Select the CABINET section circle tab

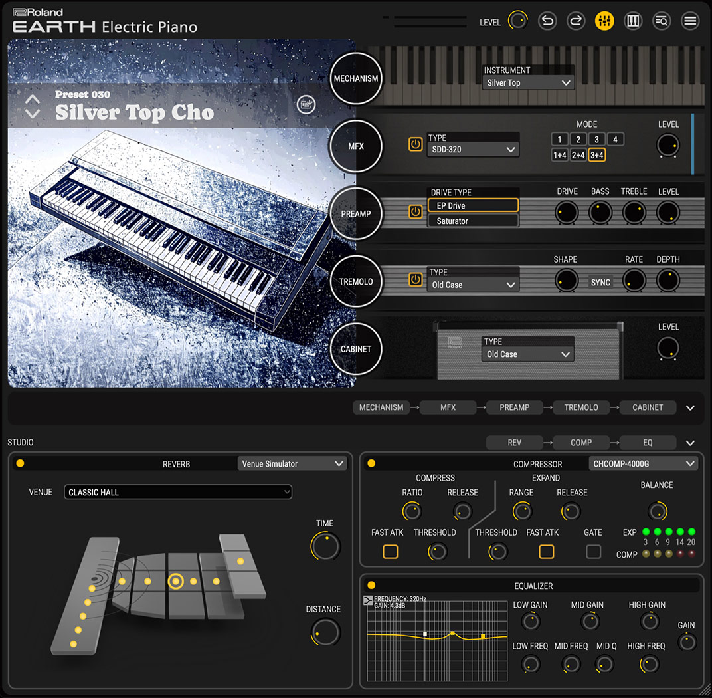click(356, 349)
